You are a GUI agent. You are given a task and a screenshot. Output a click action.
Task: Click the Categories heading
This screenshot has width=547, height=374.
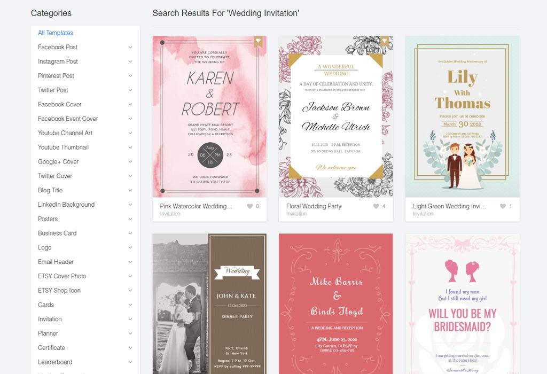(51, 13)
